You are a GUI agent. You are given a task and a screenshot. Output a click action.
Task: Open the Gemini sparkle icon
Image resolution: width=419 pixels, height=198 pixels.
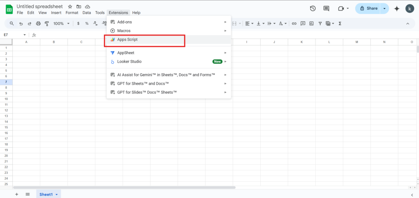397,9
